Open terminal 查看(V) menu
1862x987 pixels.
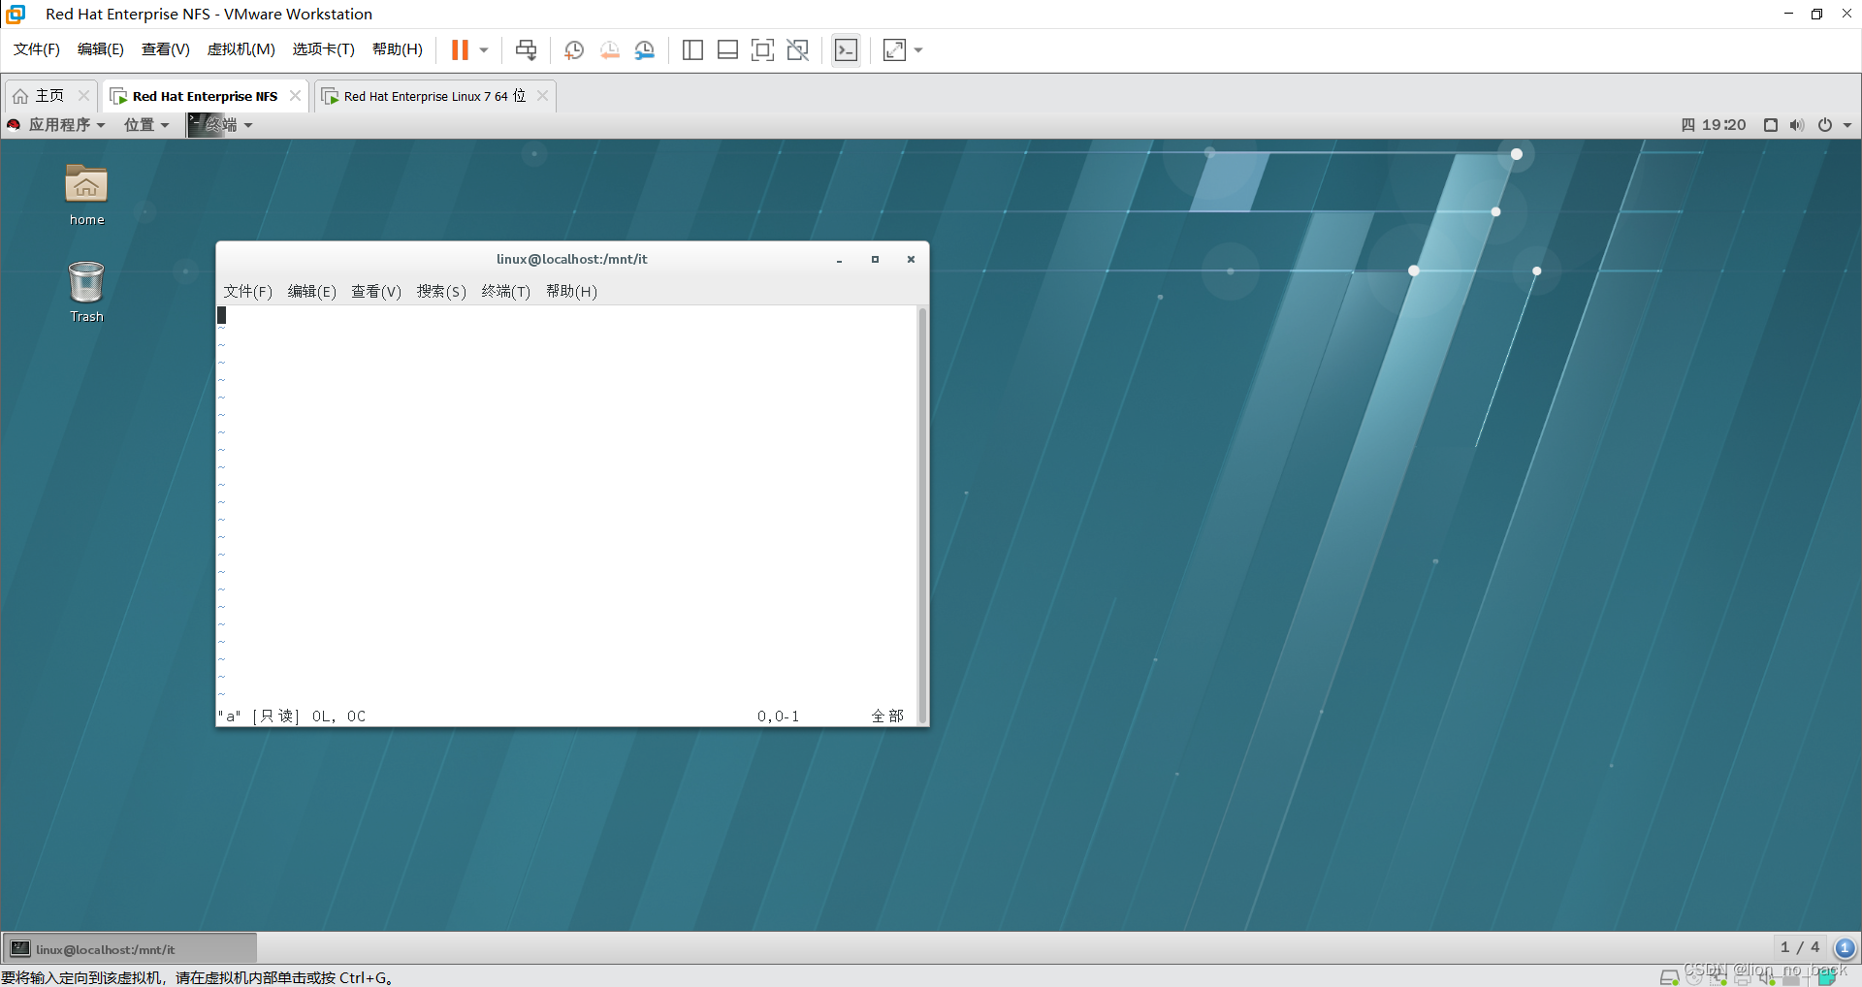pos(376,291)
